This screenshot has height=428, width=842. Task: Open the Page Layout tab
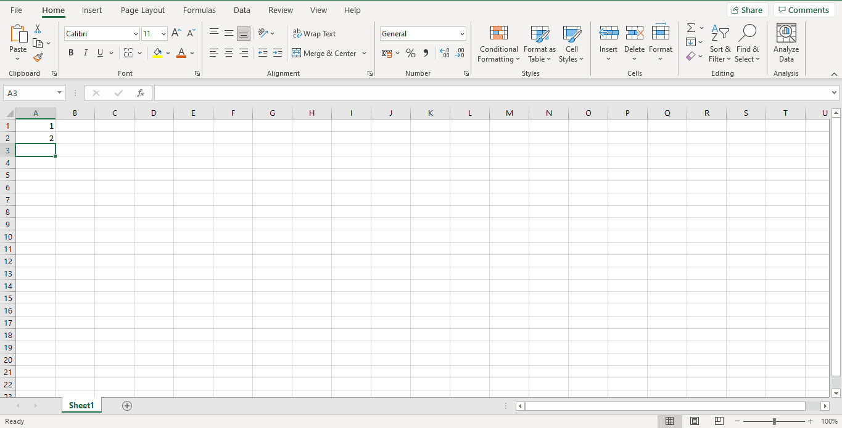[x=142, y=10]
